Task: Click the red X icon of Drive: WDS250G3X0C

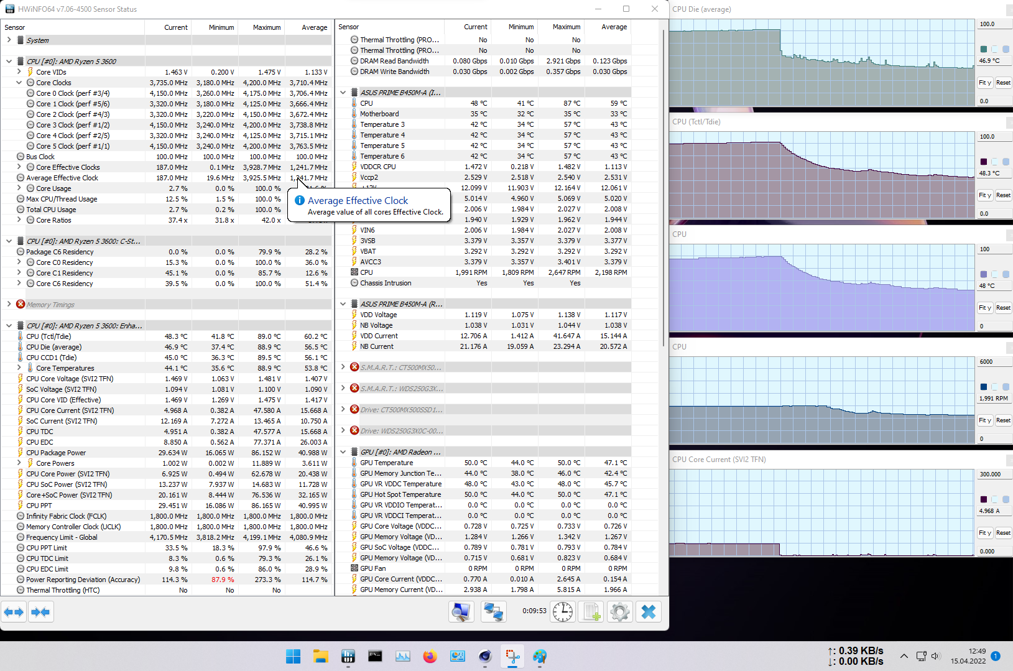Action: pos(354,431)
